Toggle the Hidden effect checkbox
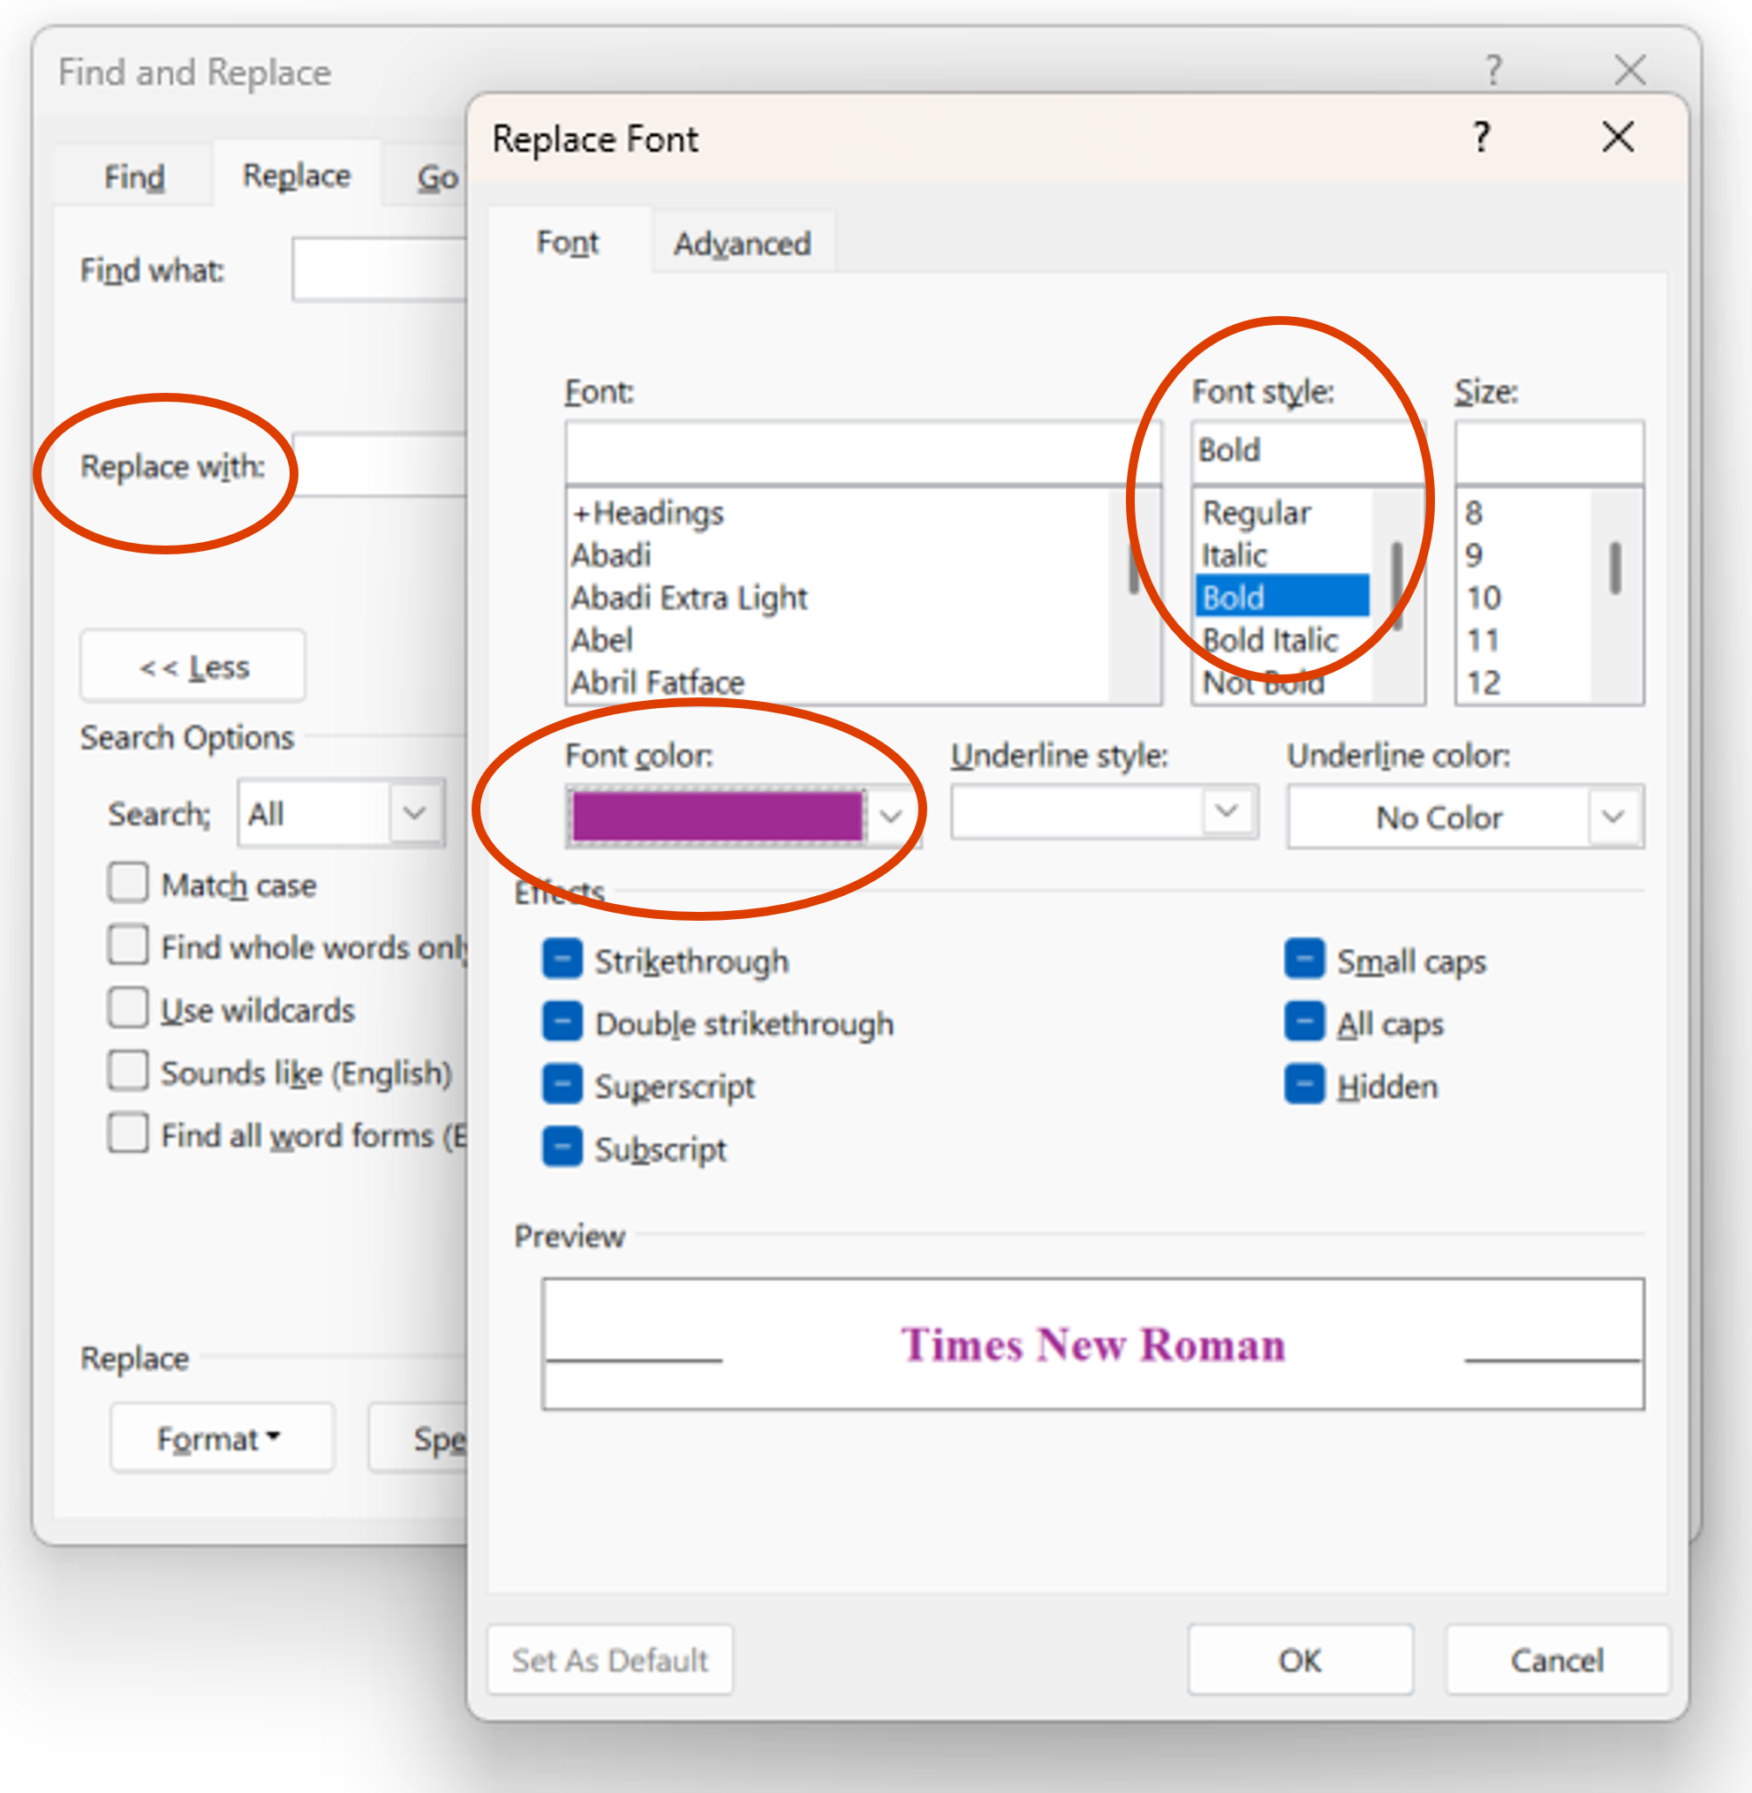This screenshot has height=1793, width=1752. pyautogui.click(x=1304, y=1084)
